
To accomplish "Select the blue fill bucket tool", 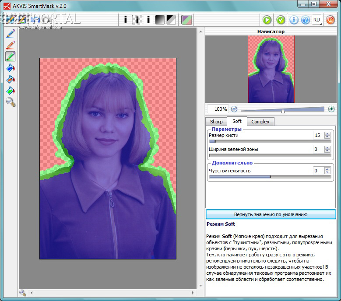I will pos(11,68).
